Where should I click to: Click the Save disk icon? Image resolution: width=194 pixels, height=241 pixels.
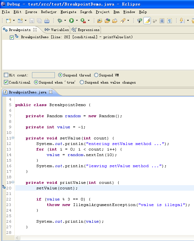32,21
